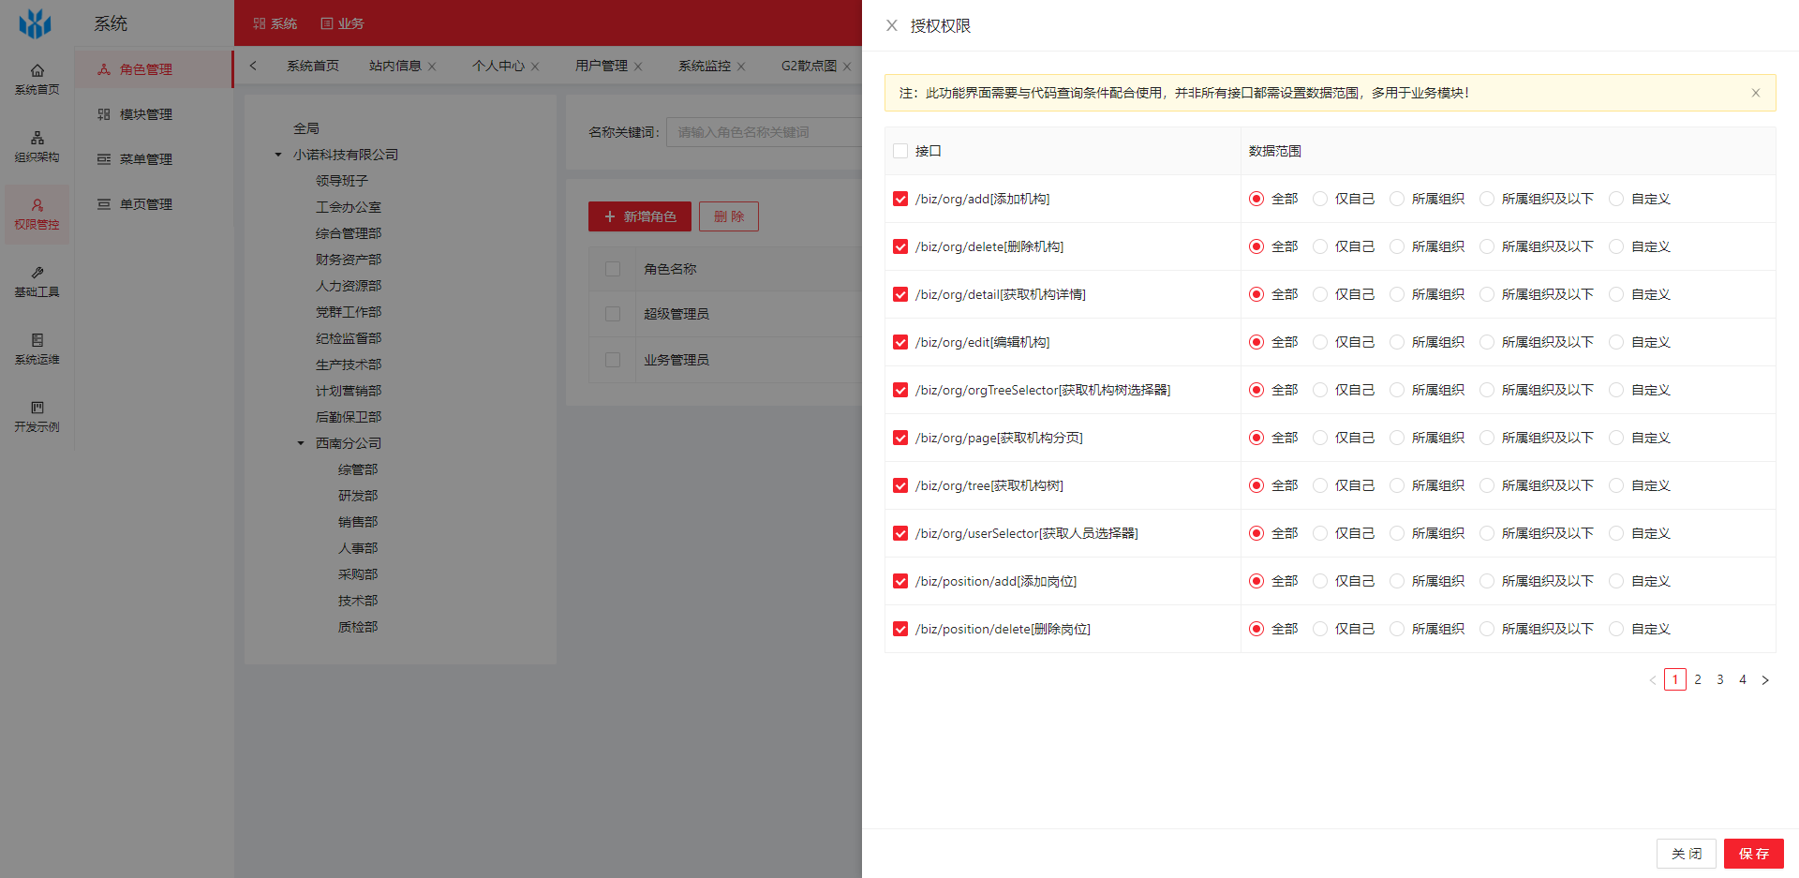Select the 系统运维 sidebar icon
Viewport: 1799px width, 878px height.
37,340
